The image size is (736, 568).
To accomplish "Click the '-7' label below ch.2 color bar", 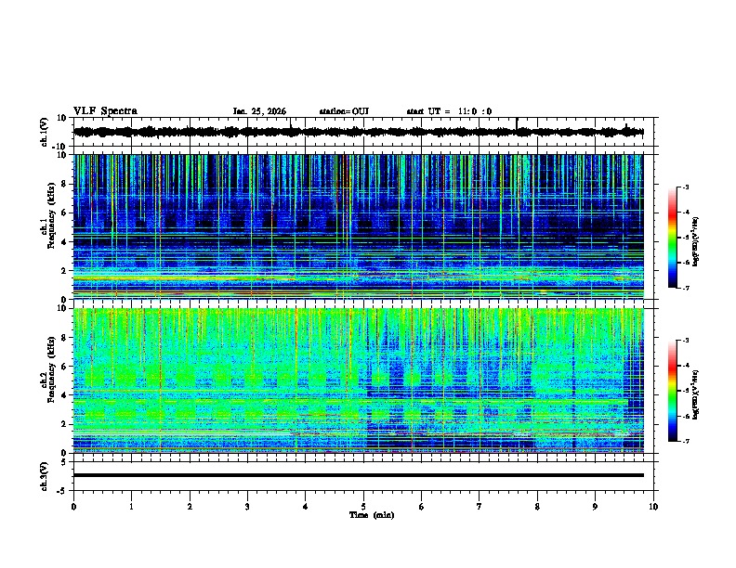I will click(685, 442).
